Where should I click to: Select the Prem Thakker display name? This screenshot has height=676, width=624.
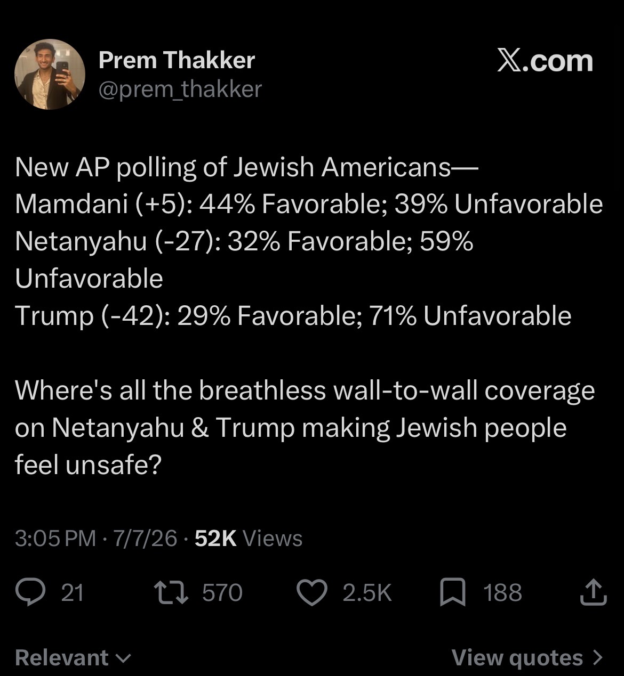pos(177,60)
